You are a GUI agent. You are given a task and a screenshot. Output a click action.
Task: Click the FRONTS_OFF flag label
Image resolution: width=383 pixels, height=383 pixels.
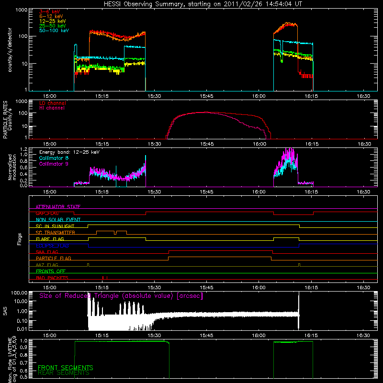(x=51, y=271)
